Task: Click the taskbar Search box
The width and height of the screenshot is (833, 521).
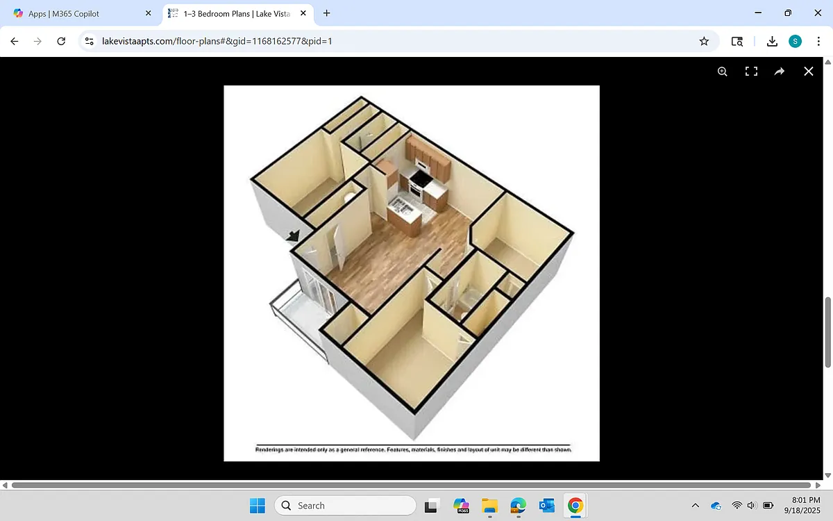Action: pos(346,505)
